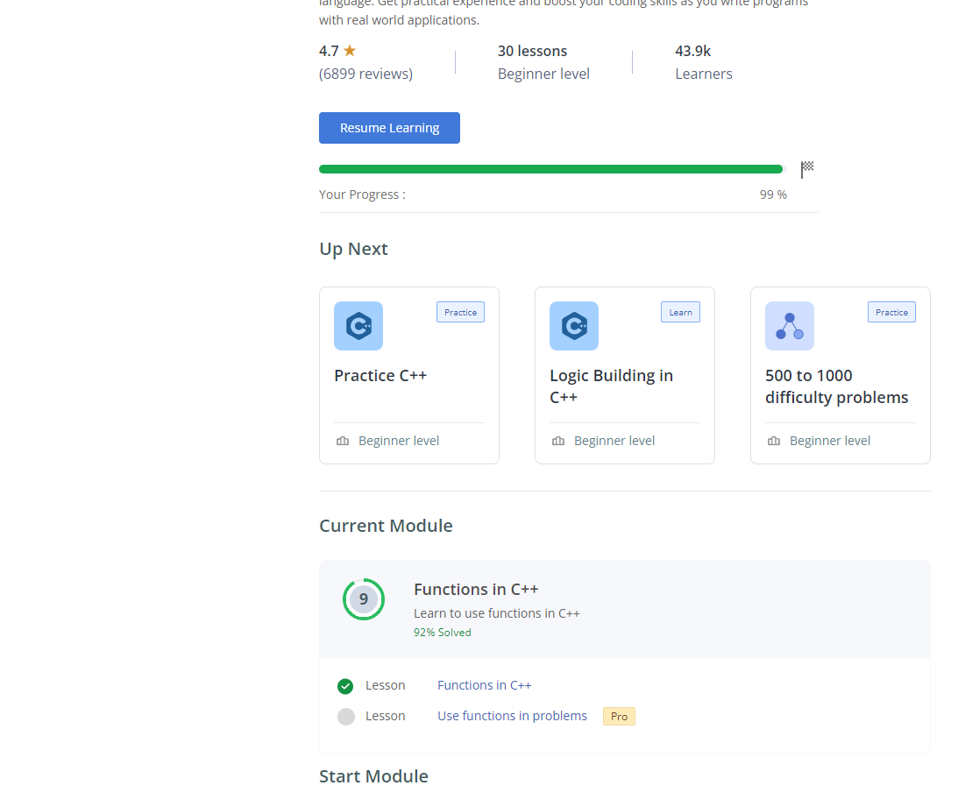
Task: Click the checkered finish flag icon
Action: tap(807, 169)
